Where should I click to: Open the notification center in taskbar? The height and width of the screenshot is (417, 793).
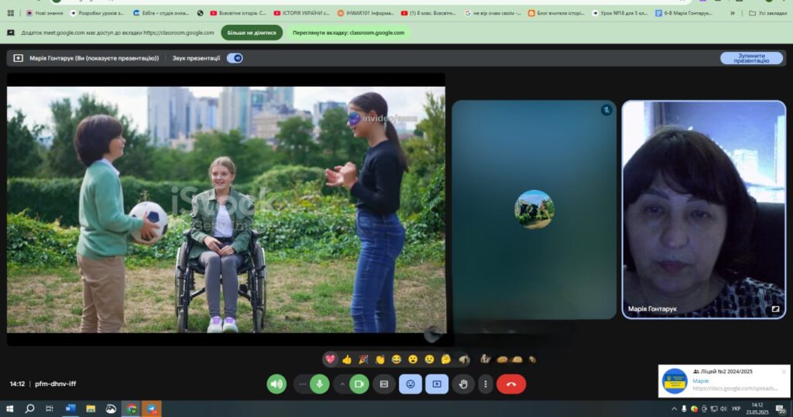781,409
